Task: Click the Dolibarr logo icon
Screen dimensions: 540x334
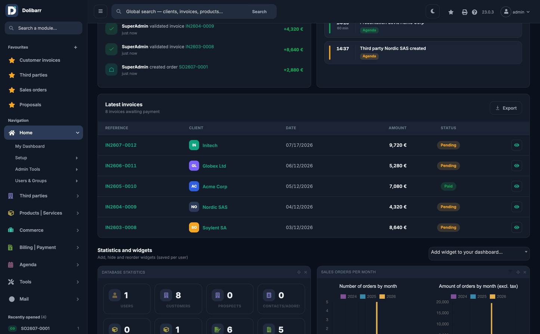Action: tap(12, 10)
